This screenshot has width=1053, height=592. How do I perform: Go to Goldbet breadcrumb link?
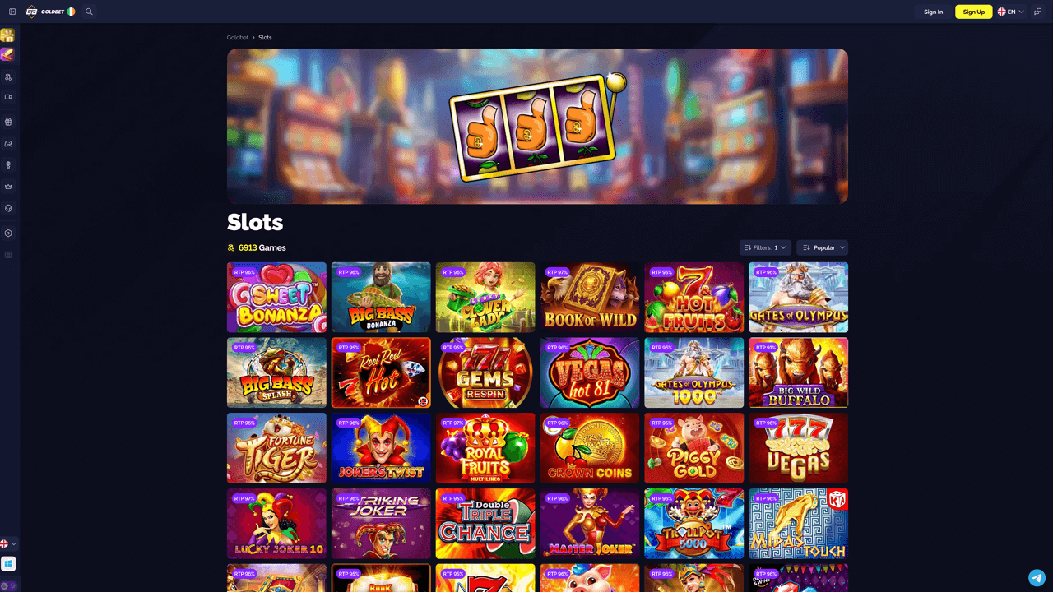pos(238,38)
